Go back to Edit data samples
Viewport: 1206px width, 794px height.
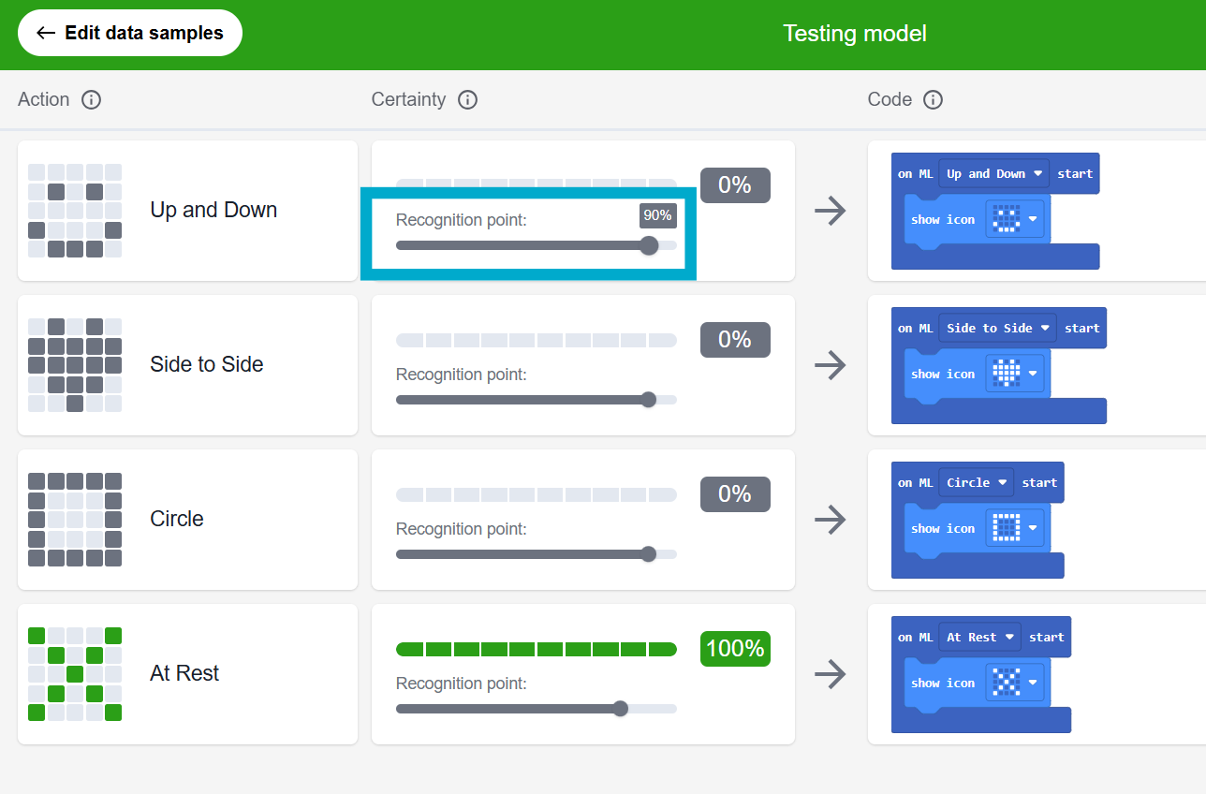tap(130, 34)
